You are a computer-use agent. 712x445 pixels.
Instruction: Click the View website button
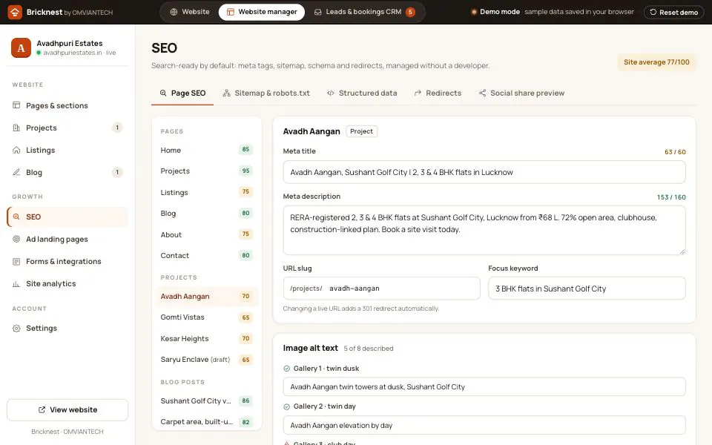(x=67, y=409)
